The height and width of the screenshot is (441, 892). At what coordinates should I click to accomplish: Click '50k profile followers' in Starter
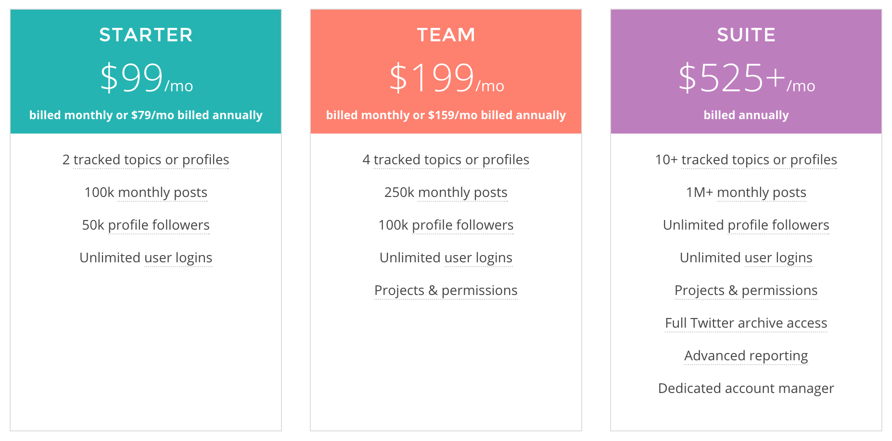[x=146, y=225]
